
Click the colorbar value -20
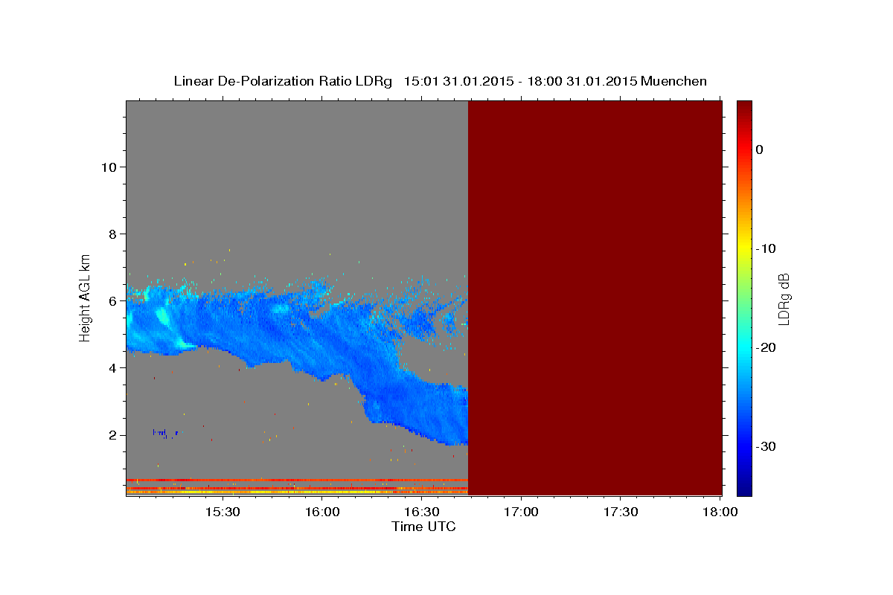click(x=766, y=347)
